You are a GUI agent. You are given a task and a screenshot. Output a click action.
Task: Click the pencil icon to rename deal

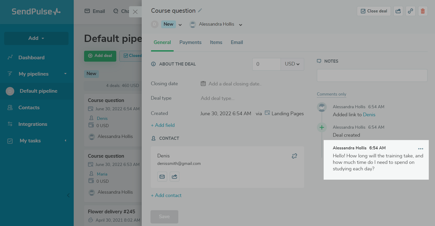coord(200,11)
